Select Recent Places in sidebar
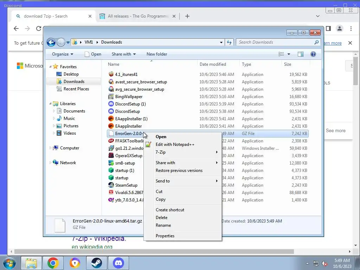The image size is (360, 270). tap(76, 89)
